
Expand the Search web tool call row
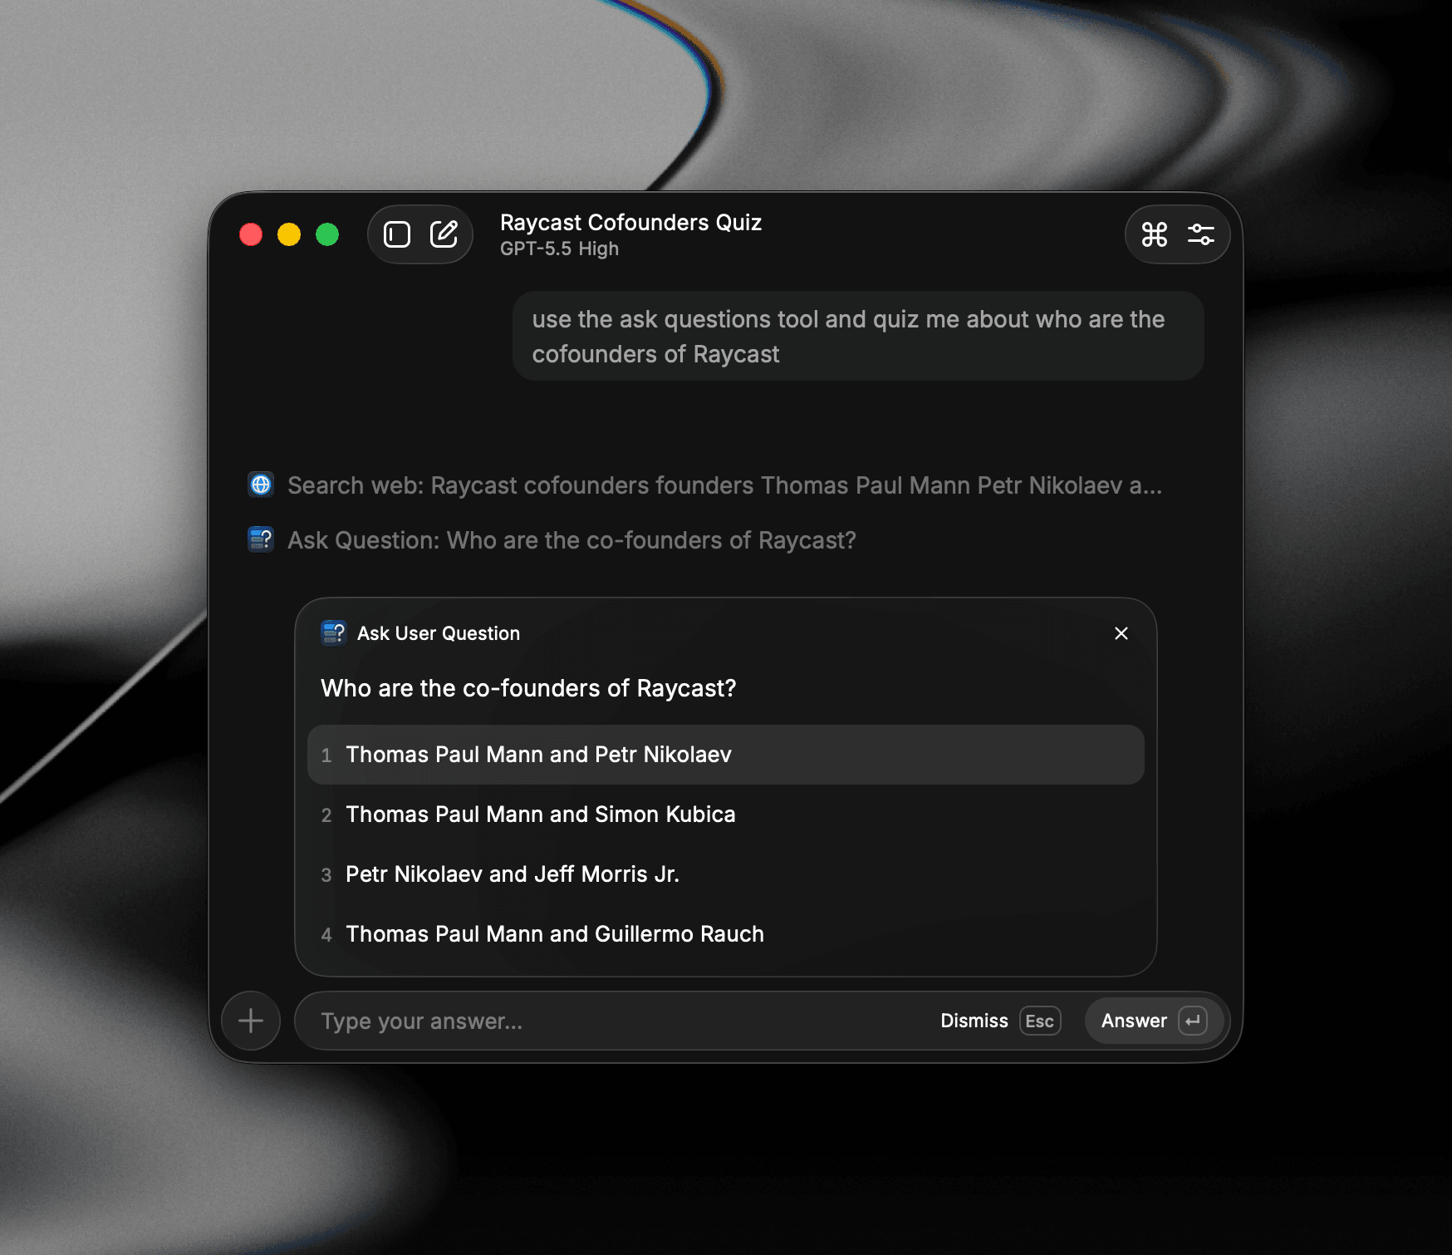(706, 485)
